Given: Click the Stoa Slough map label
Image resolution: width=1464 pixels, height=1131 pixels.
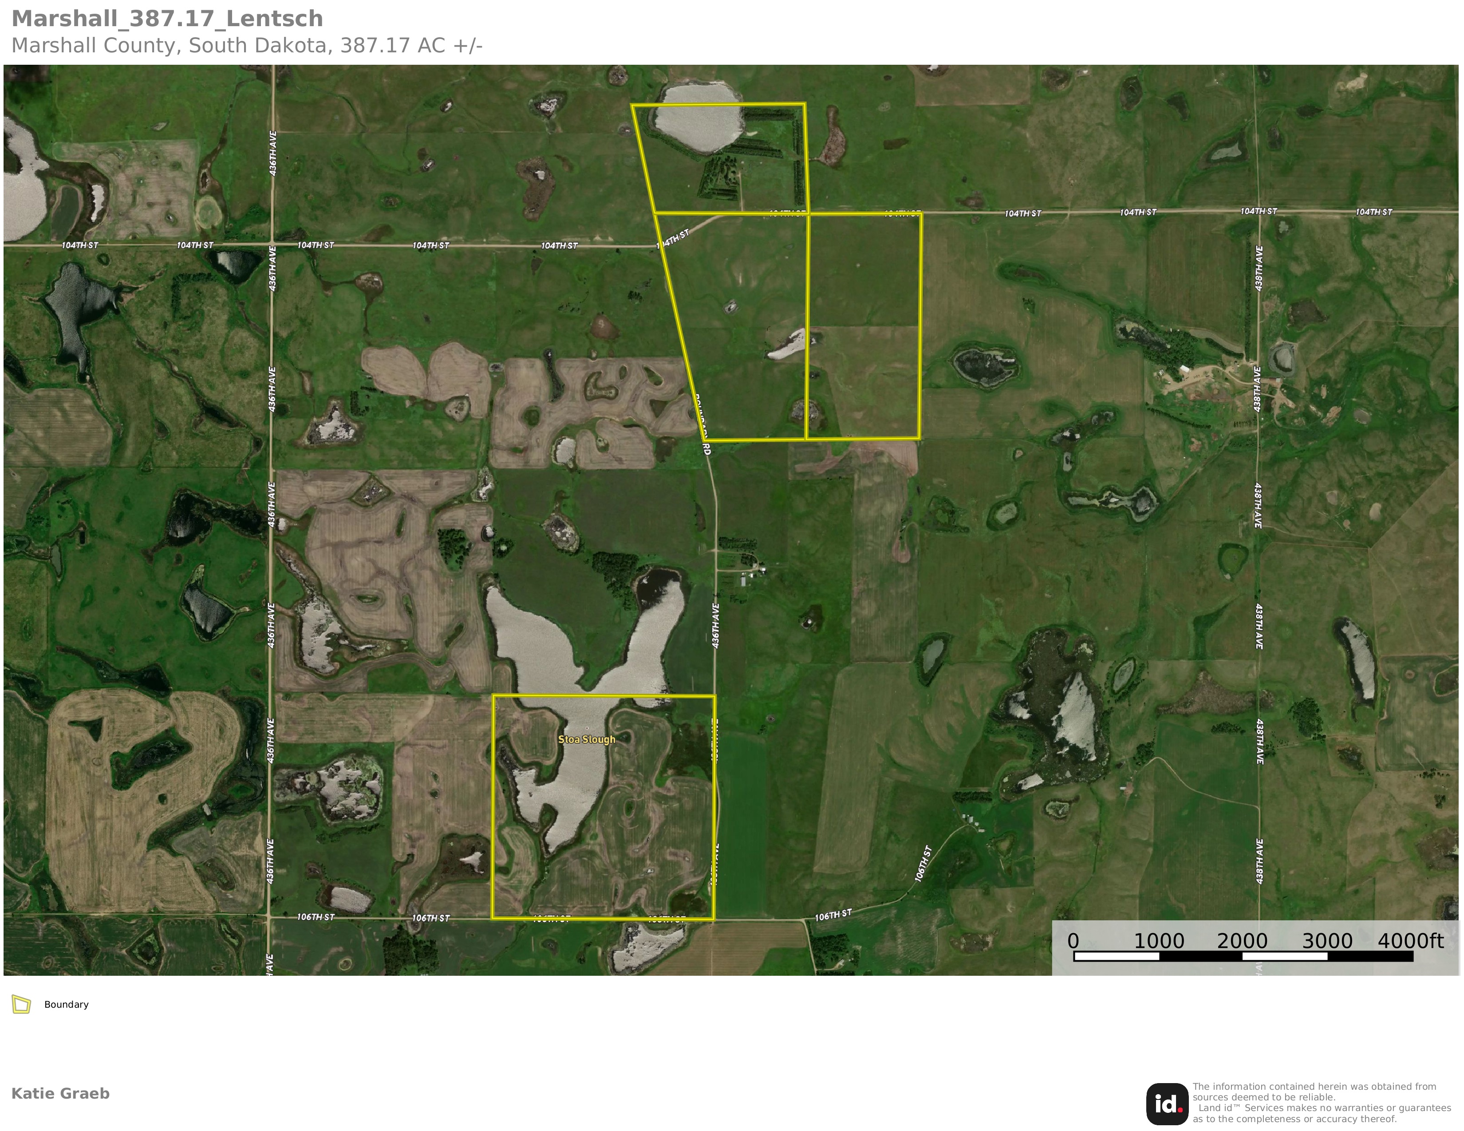Looking at the screenshot, I should 587,739.
